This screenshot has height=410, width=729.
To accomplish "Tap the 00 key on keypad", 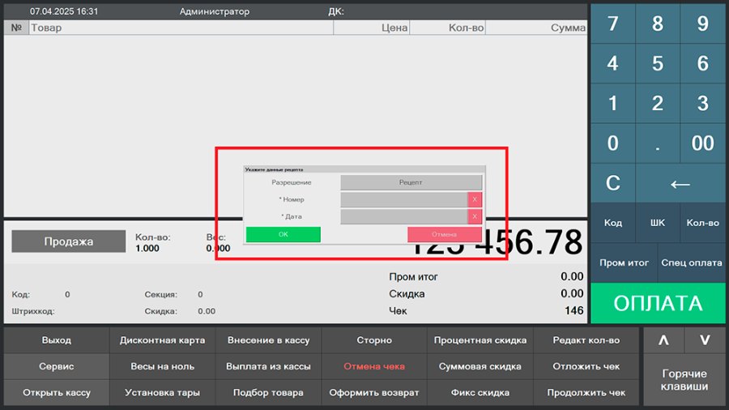I will pyautogui.click(x=702, y=143).
